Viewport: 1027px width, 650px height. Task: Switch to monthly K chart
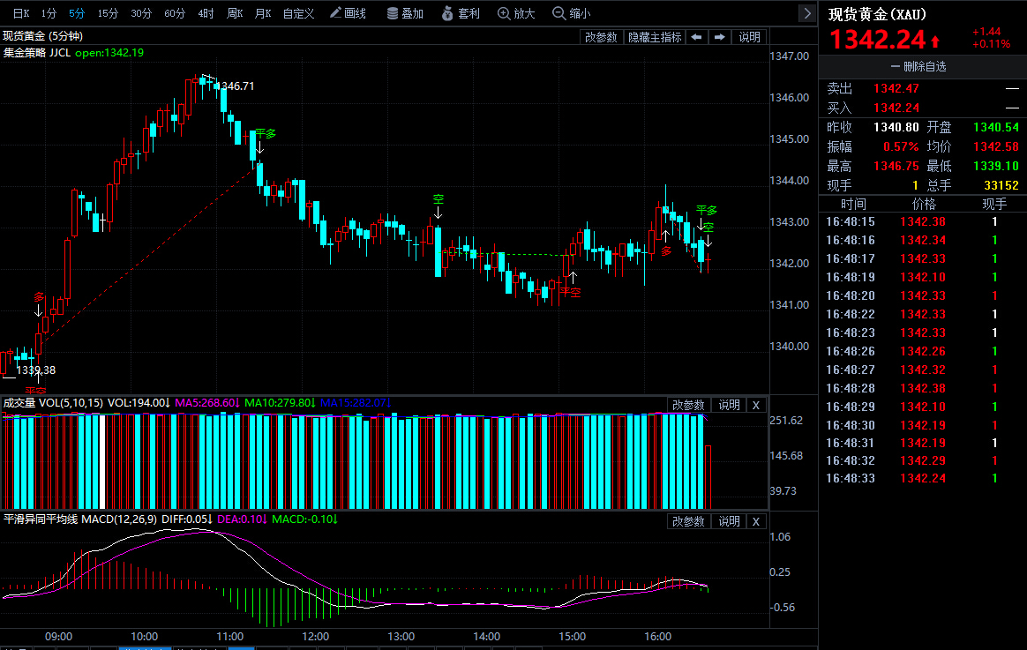point(263,13)
